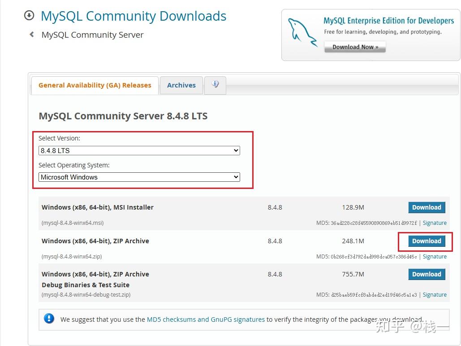Click the 248.1M size value

pos(353,241)
